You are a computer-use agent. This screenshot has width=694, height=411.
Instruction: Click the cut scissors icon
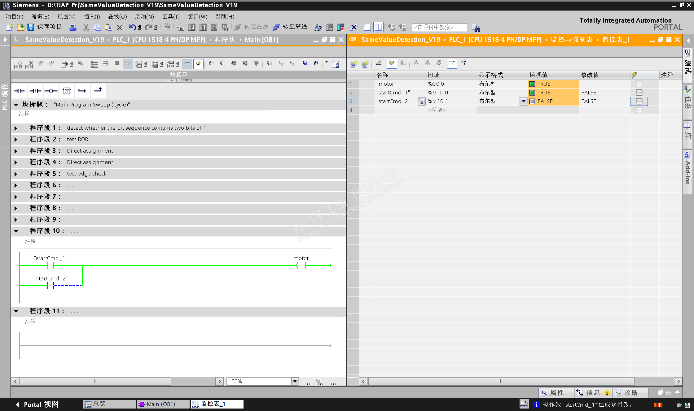click(86, 27)
